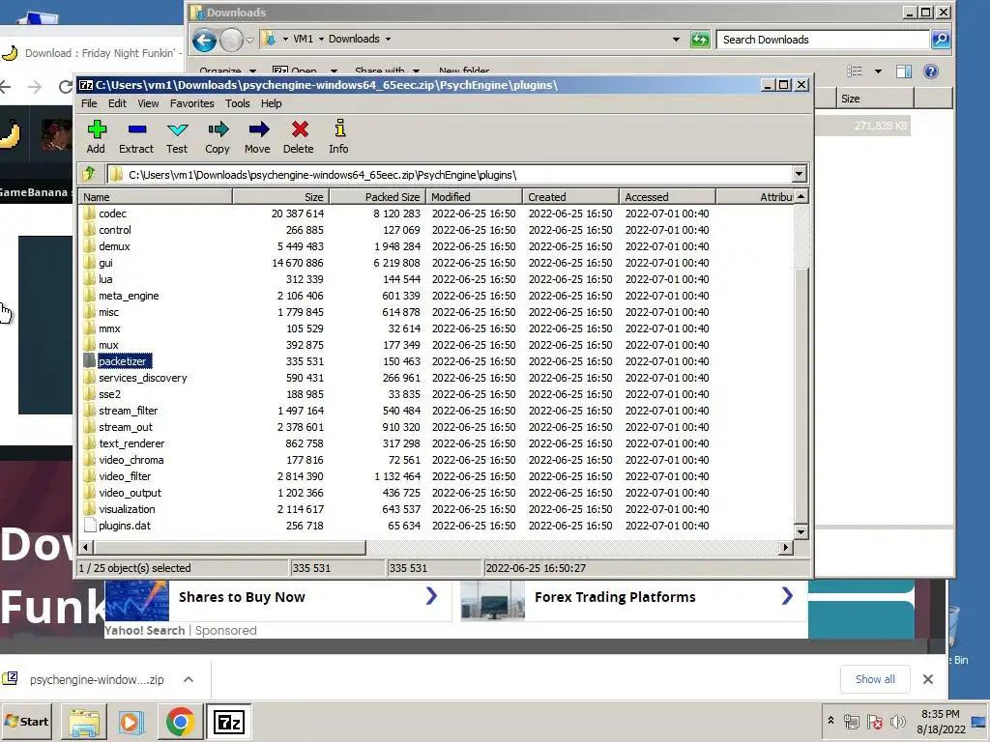This screenshot has height=742, width=990.
Task: Open the View menu
Action: [148, 103]
